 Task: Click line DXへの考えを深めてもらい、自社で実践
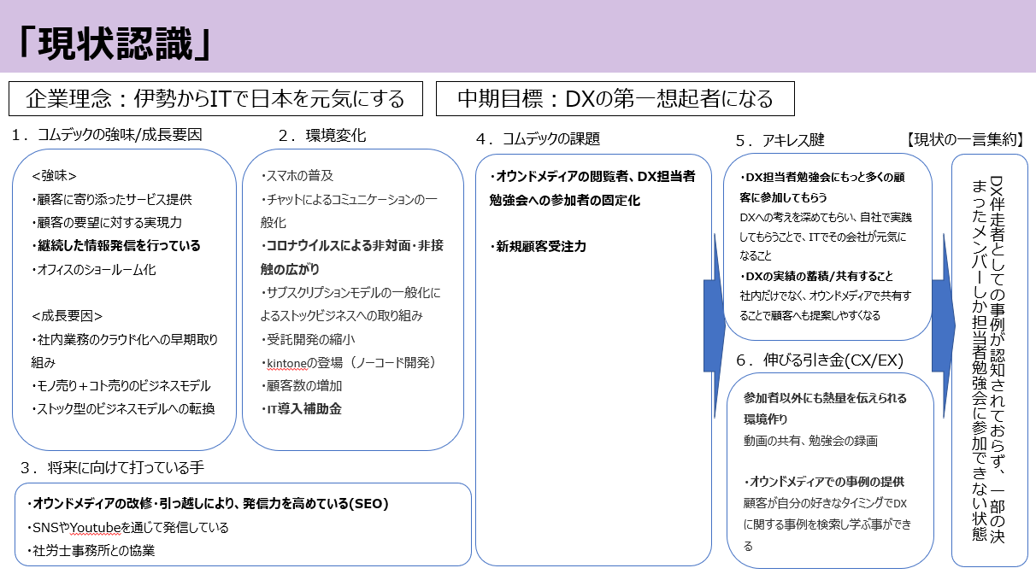[x=826, y=216]
